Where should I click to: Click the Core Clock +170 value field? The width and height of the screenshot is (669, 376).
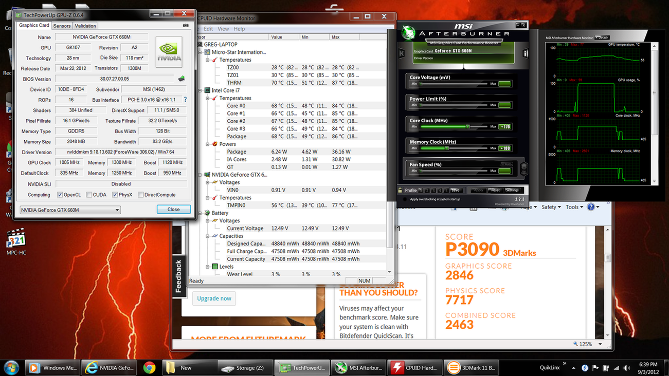point(505,126)
